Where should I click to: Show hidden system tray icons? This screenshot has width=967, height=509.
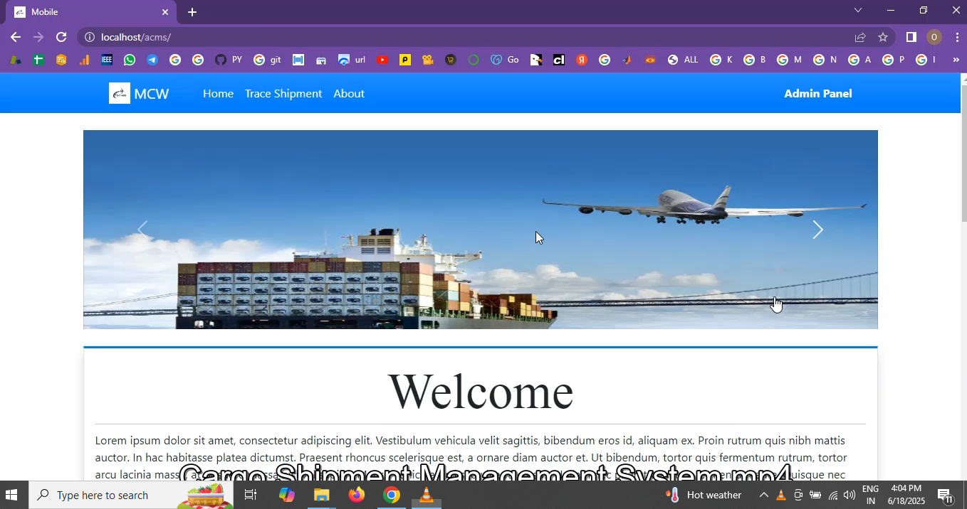[763, 495]
